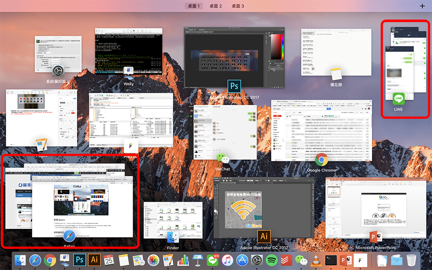The width and height of the screenshot is (432, 270).
Task: Switch to 桌面 2 space
Action: click(x=216, y=6)
